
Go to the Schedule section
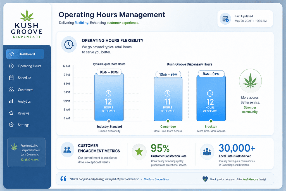25,78
